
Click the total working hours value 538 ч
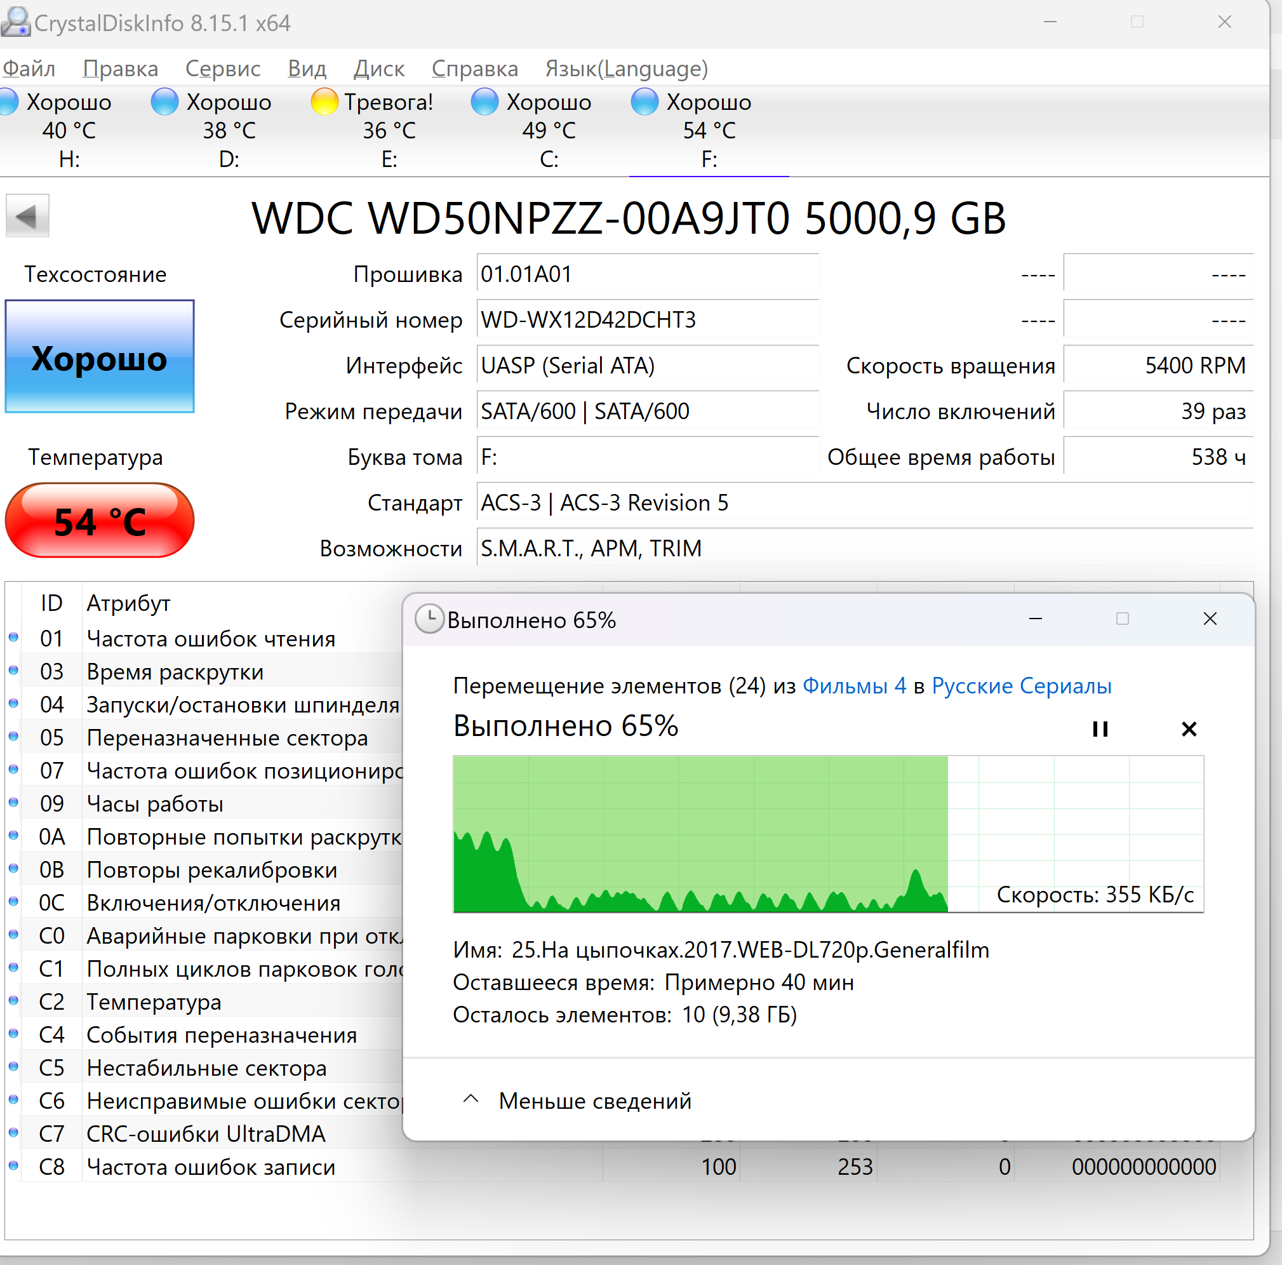pos(1158,457)
